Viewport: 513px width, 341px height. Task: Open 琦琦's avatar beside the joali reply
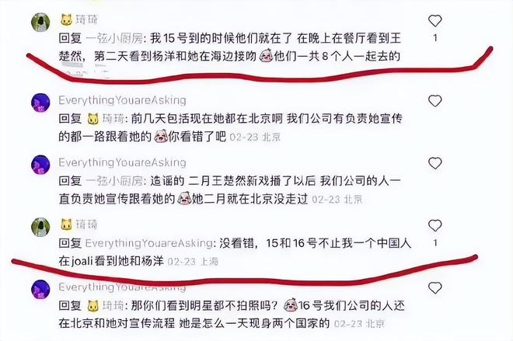(x=40, y=227)
